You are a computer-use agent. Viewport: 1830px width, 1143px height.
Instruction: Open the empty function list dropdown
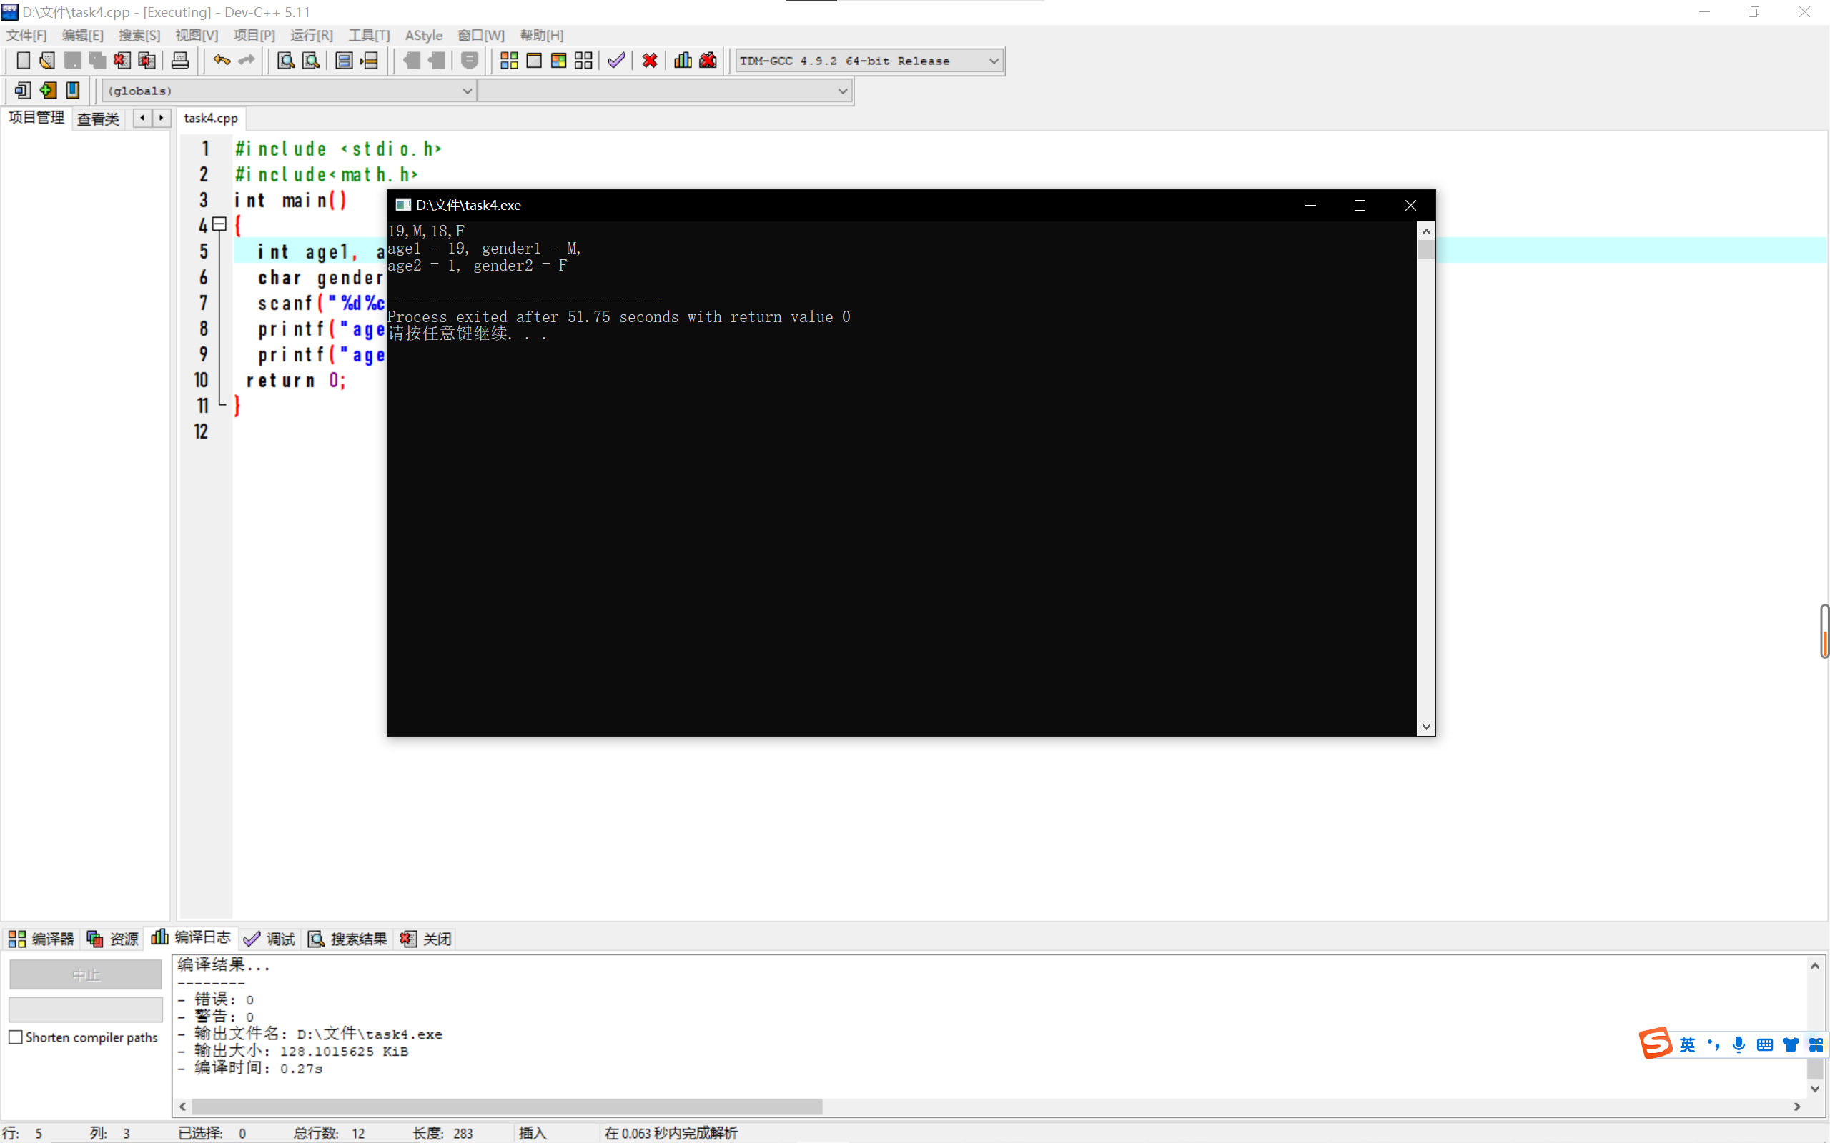[842, 91]
